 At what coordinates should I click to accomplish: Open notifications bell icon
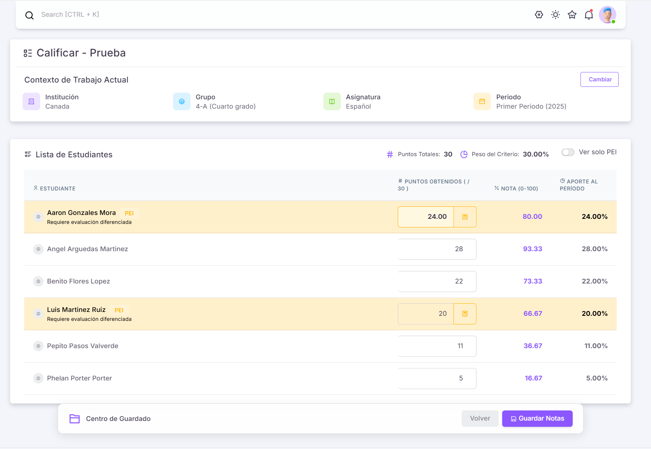pyautogui.click(x=589, y=15)
